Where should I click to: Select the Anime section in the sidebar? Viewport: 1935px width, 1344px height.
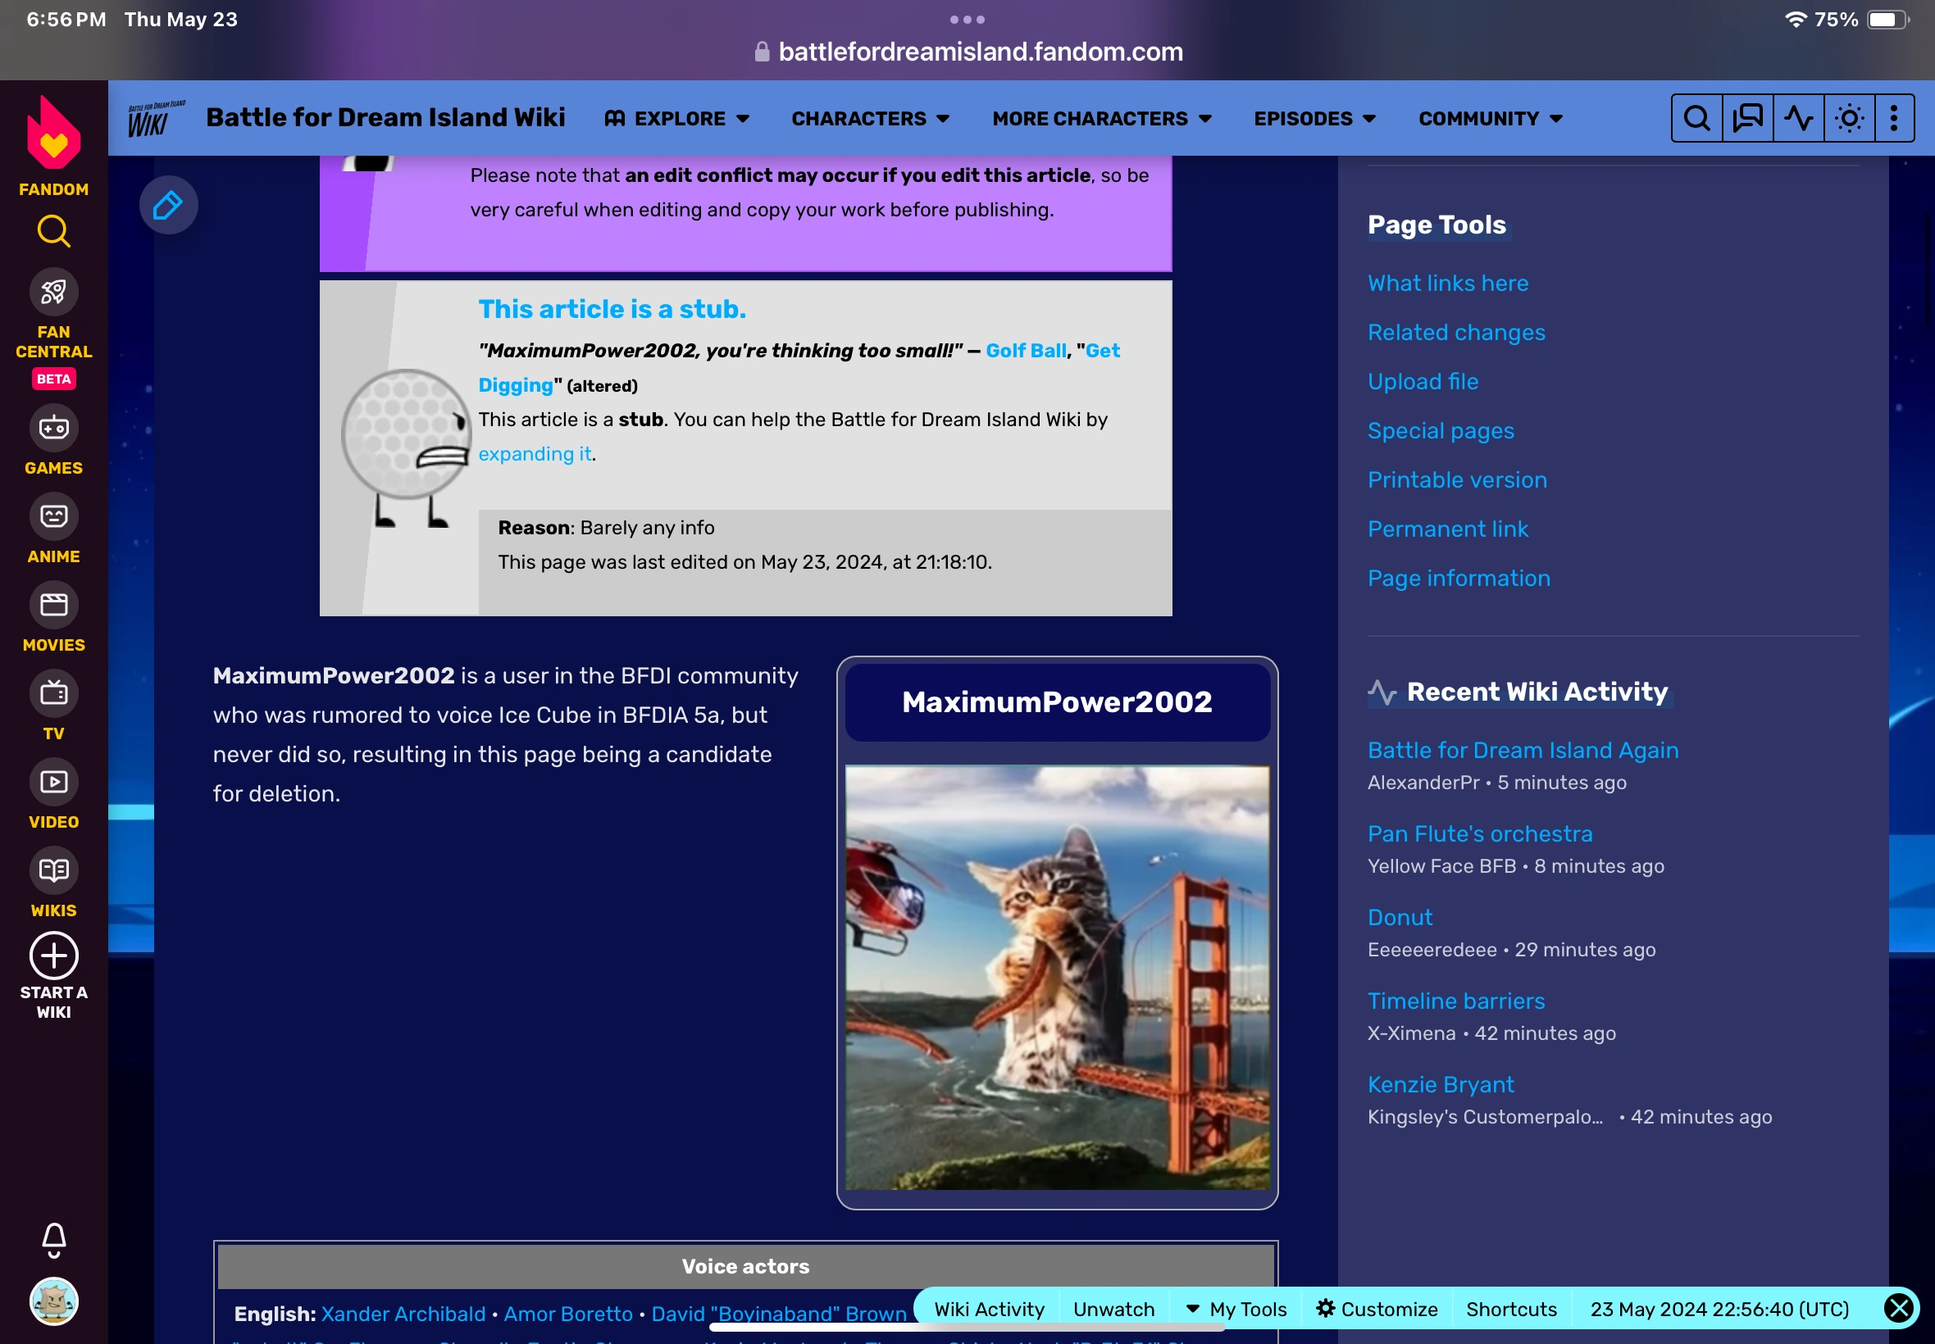click(x=53, y=516)
